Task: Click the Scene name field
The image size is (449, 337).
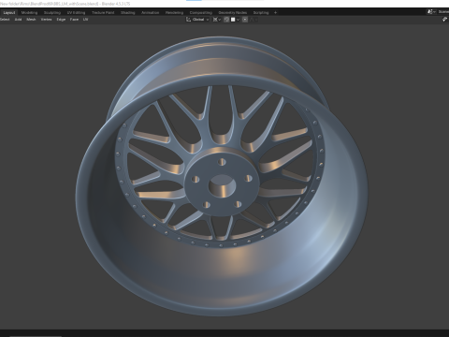Action: [443, 12]
